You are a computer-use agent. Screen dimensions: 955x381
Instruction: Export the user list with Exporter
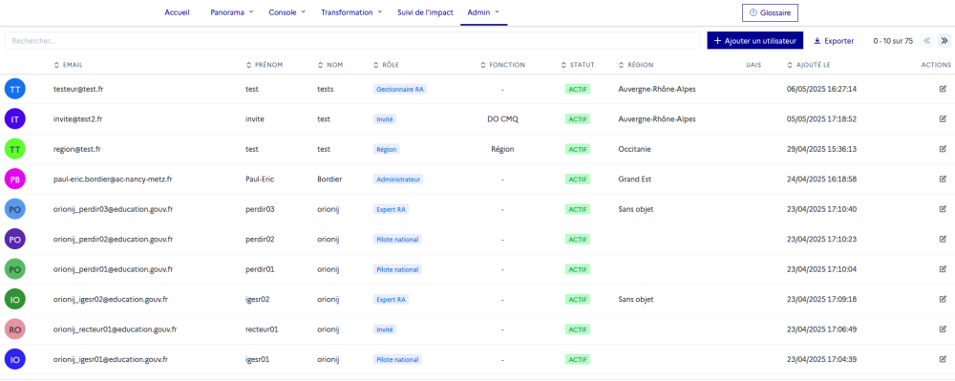point(834,41)
